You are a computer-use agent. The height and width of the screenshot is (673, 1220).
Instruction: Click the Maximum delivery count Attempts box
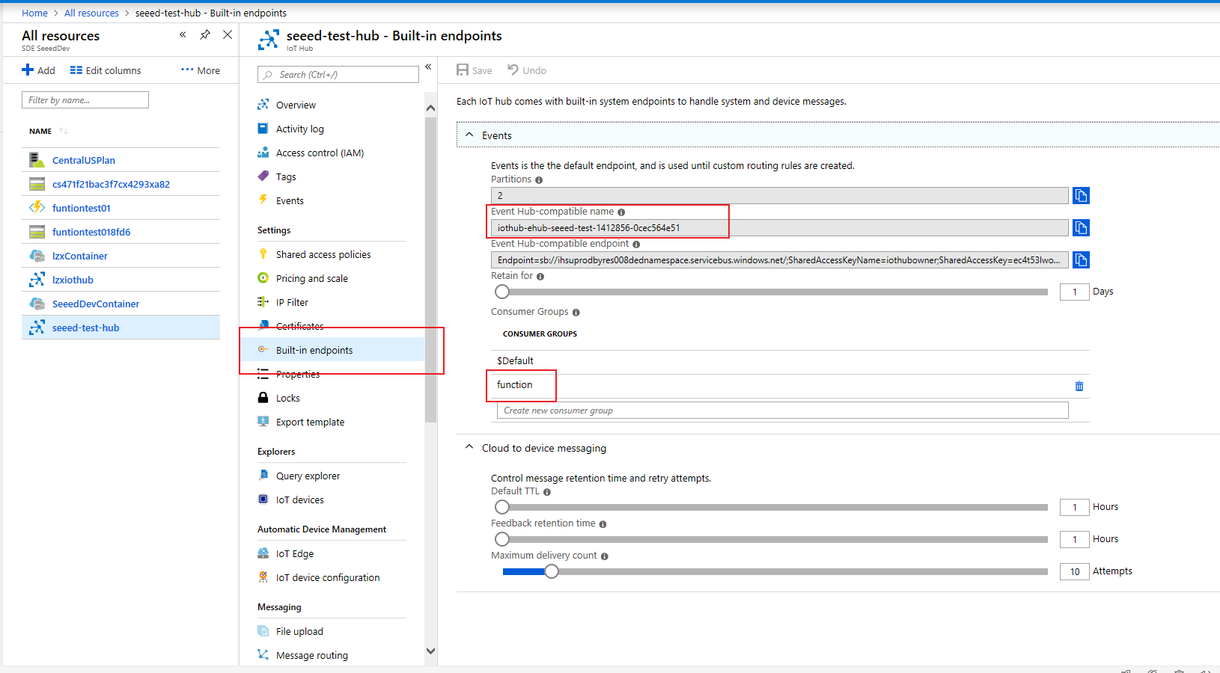1074,571
